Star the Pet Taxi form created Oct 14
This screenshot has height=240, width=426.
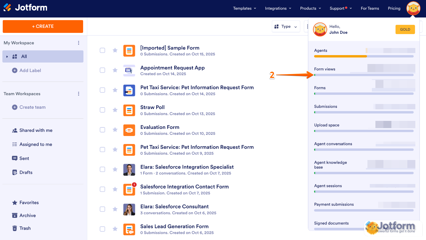click(x=115, y=90)
